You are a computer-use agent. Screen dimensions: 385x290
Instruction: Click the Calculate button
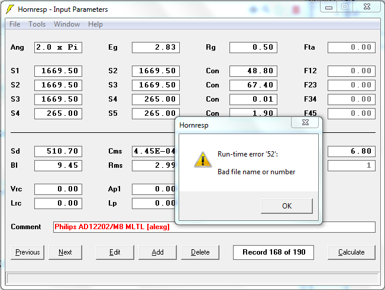click(x=351, y=252)
